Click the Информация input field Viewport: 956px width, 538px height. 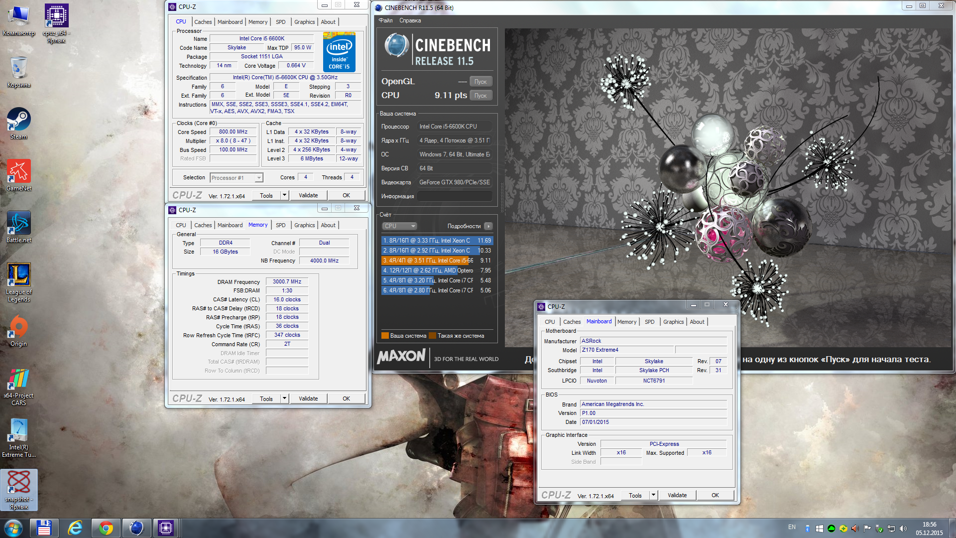[x=455, y=196]
